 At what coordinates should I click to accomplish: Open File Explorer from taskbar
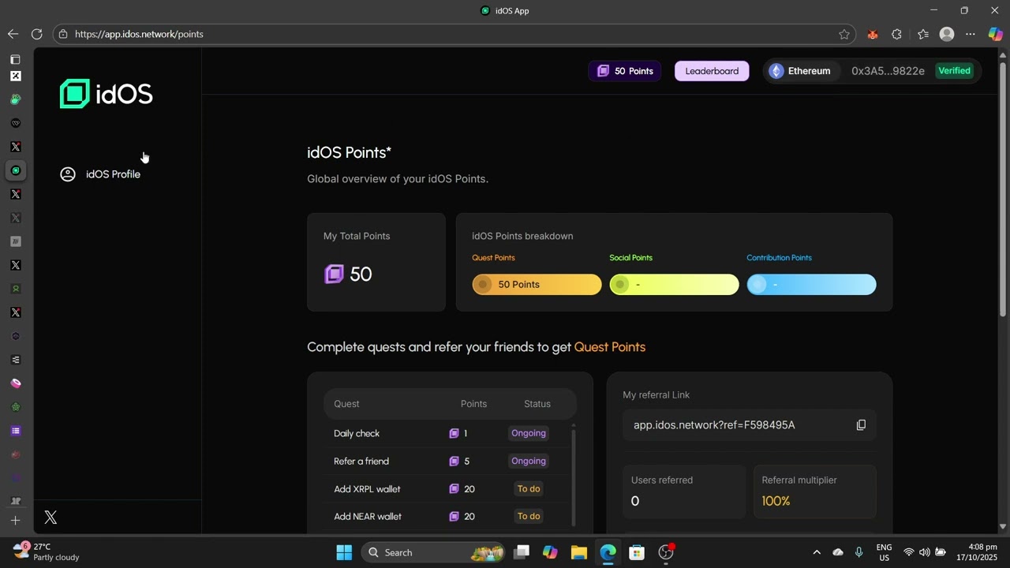579,552
